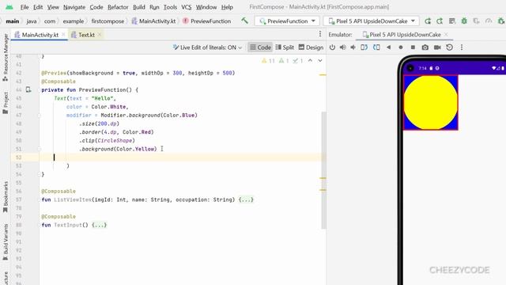506x285 pixels.
Task: Click the emulator Overview square icon
Action: pos(413,47)
